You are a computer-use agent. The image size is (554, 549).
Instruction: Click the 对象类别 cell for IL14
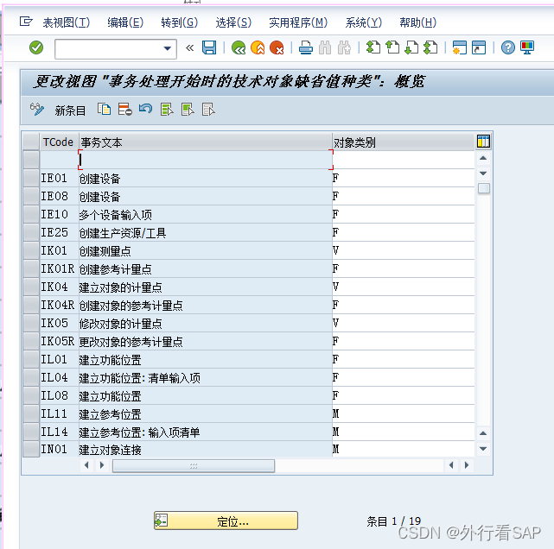point(403,432)
